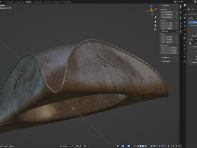197x148 pixels.
Task: Switch perspective/orthographic grid icon
Action: point(156,30)
